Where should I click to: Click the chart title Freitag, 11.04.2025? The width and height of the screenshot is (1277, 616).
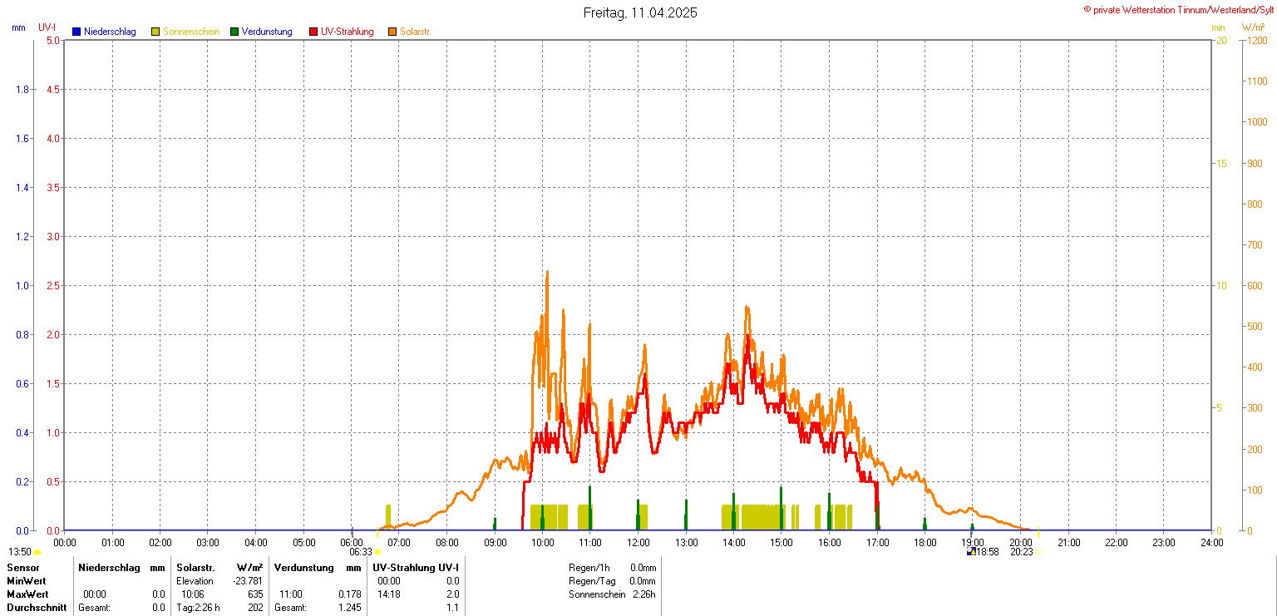[x=640, y=12]
